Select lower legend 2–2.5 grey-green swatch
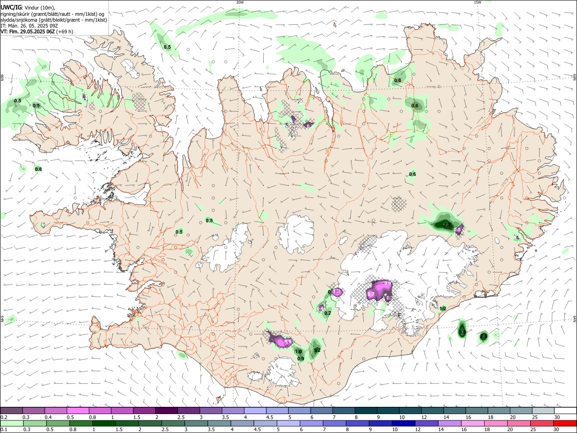 click(x=150, y=423)
